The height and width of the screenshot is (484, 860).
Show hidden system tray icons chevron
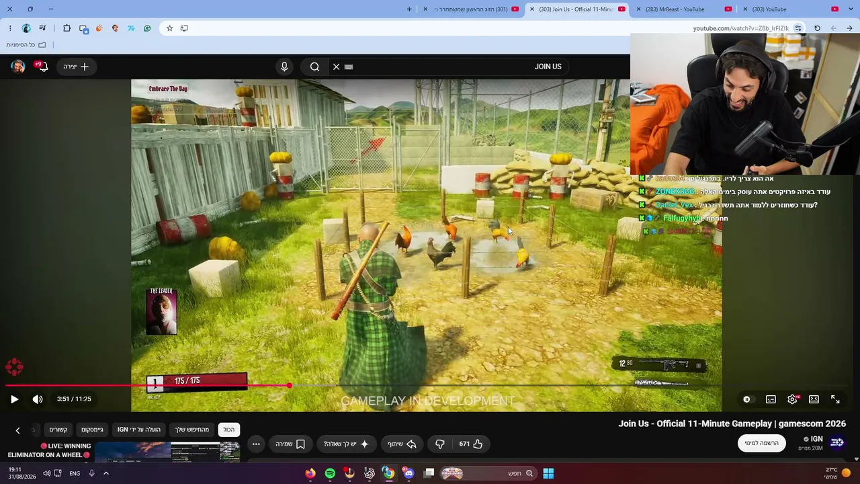[x=105, y=473]
